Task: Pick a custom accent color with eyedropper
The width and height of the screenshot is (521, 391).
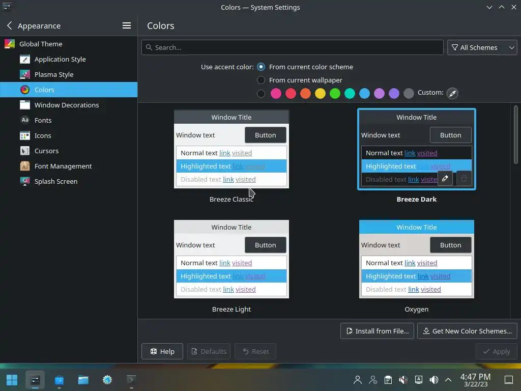Action: (452, 94)
